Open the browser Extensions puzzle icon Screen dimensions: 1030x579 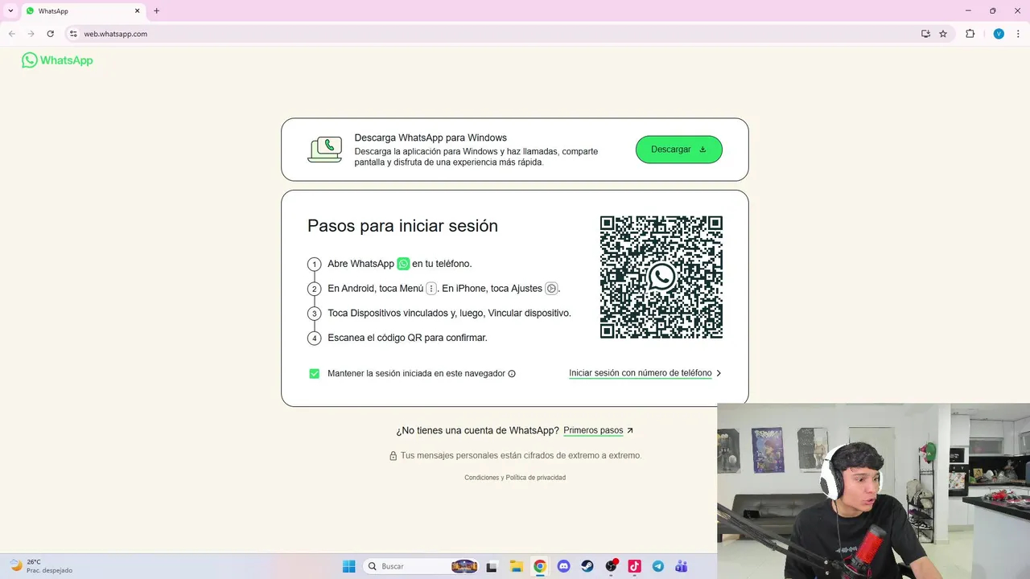coord(970,34)
